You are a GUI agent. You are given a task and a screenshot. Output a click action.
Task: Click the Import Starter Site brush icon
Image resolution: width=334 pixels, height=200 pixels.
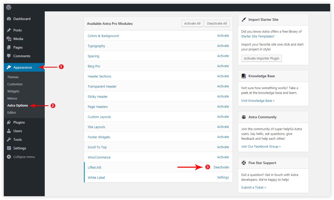pos(244,19)
